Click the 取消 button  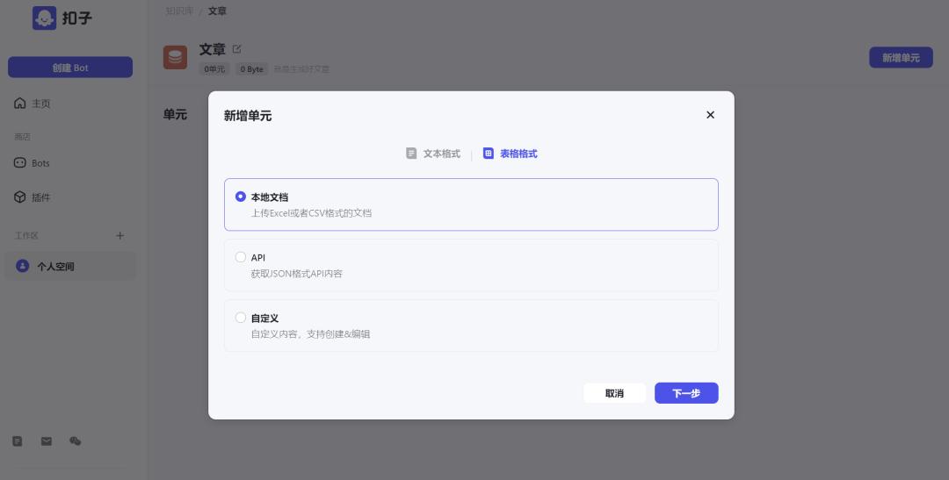[x=614, y=393]
